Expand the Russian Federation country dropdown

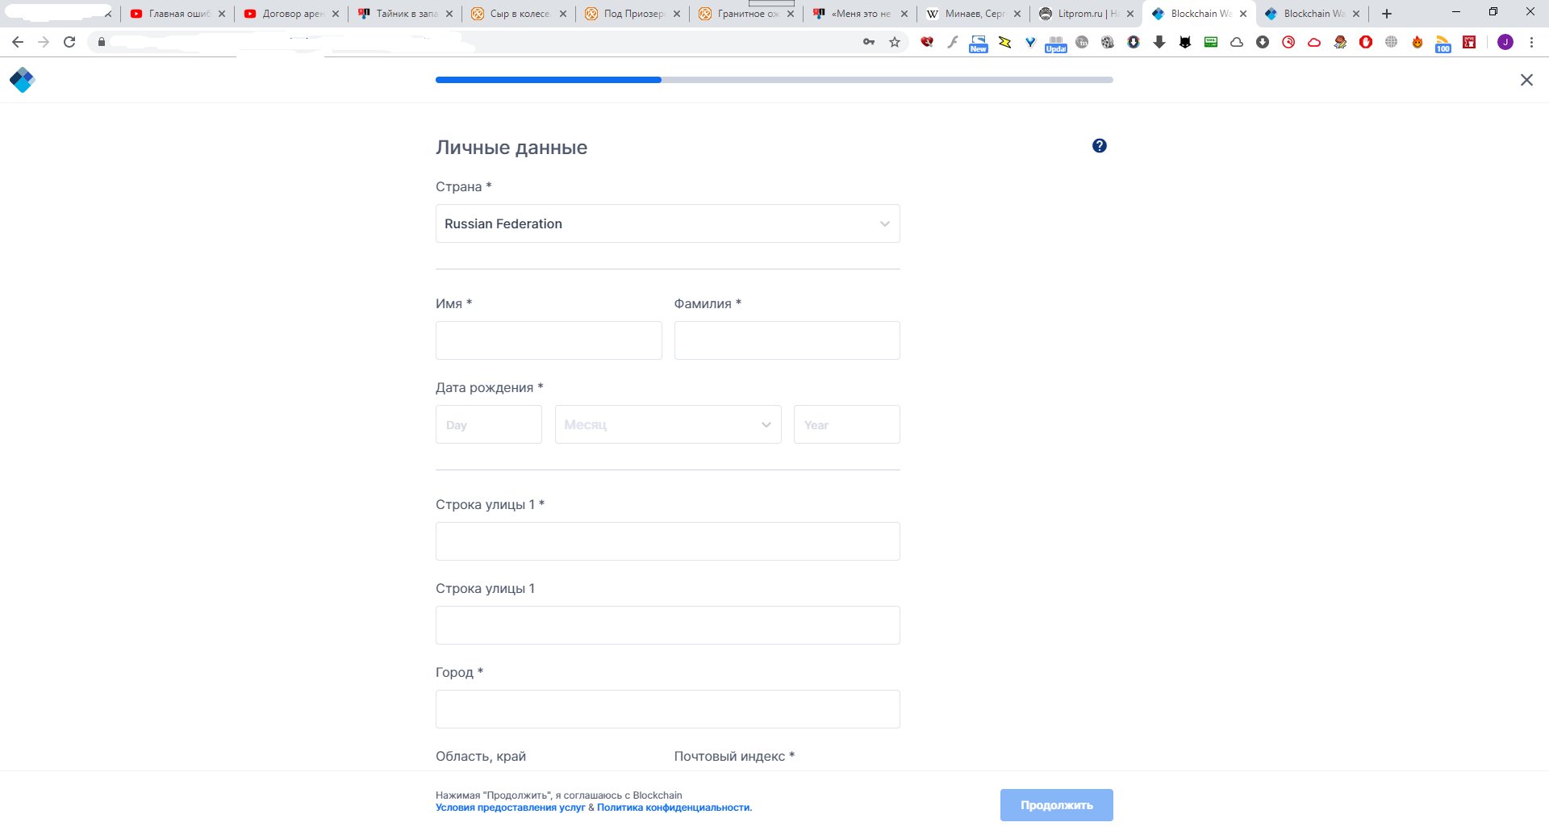[668, 223]
